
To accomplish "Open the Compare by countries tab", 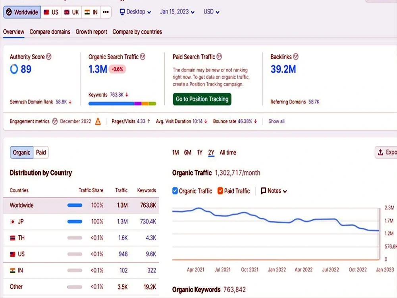I will click(137, 32).
